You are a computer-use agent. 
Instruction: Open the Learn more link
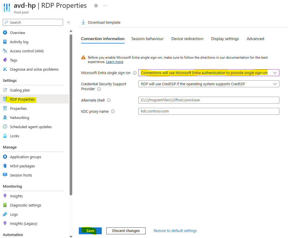point(115,62)
